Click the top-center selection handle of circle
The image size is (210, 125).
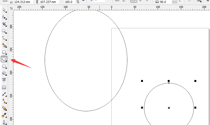[169, 81]
